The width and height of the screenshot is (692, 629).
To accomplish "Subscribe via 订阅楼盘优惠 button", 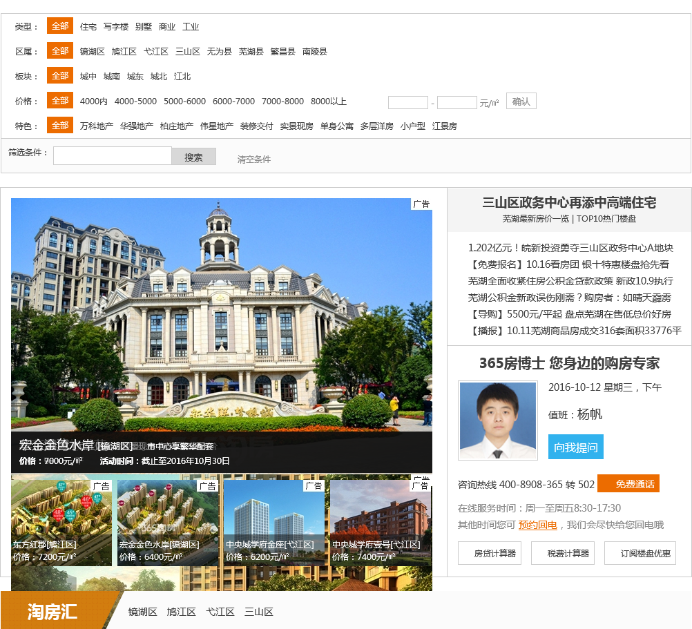I will click(640, 553).
